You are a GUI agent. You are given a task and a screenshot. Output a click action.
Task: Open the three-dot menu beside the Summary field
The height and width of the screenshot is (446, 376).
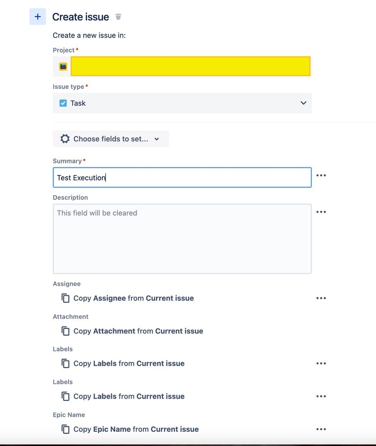coord(321,175)
